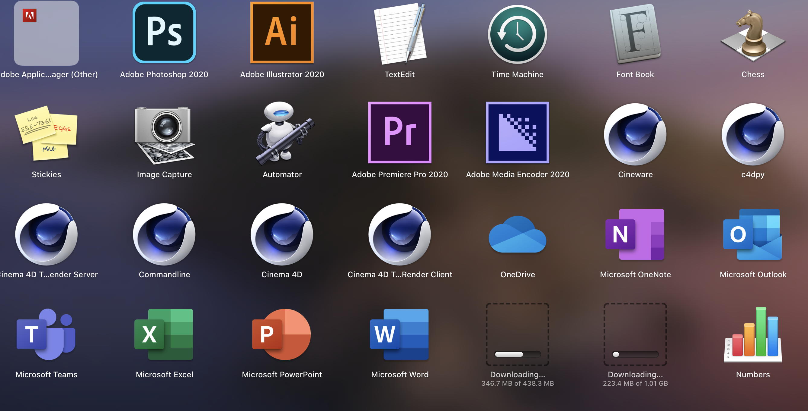Launch Microsoft Excel
This screenshot has width=808, height=411.
(x=164, y=334)
